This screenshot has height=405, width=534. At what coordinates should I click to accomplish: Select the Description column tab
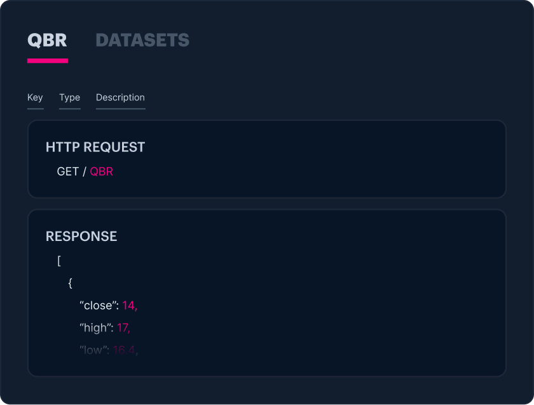(120, 97)
